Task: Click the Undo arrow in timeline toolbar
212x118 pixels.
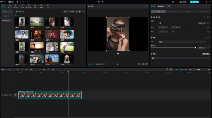Action: (x=9, y=69)
